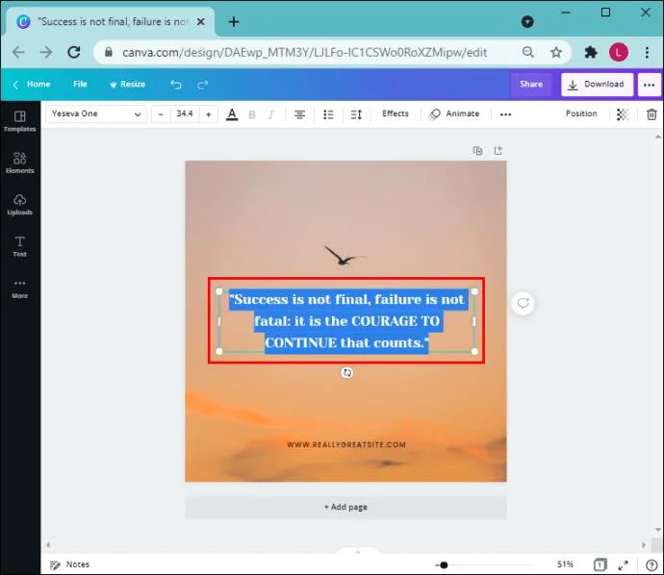Open the Templates panel

20,121
